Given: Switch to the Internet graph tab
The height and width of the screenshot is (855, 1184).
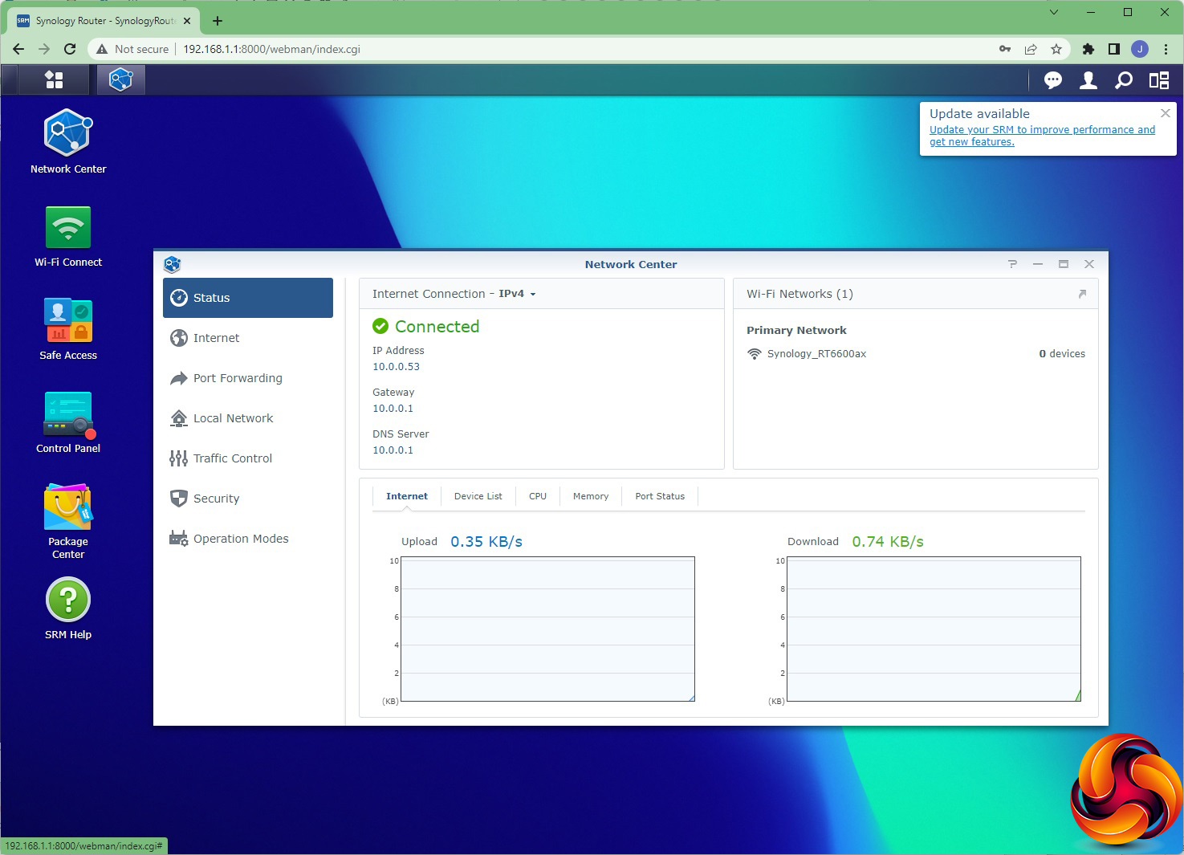Looking at the screenshot, I should tap(407, 496).
